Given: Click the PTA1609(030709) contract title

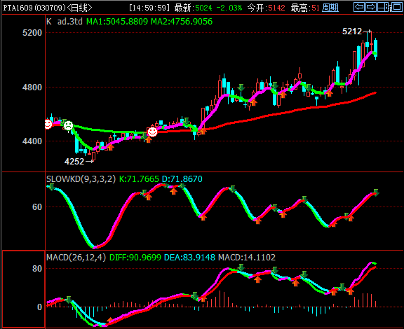Looking at the screenshot, I should tap(34, 8).
